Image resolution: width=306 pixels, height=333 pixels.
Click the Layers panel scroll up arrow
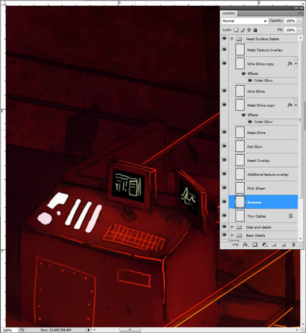(300, 38)
